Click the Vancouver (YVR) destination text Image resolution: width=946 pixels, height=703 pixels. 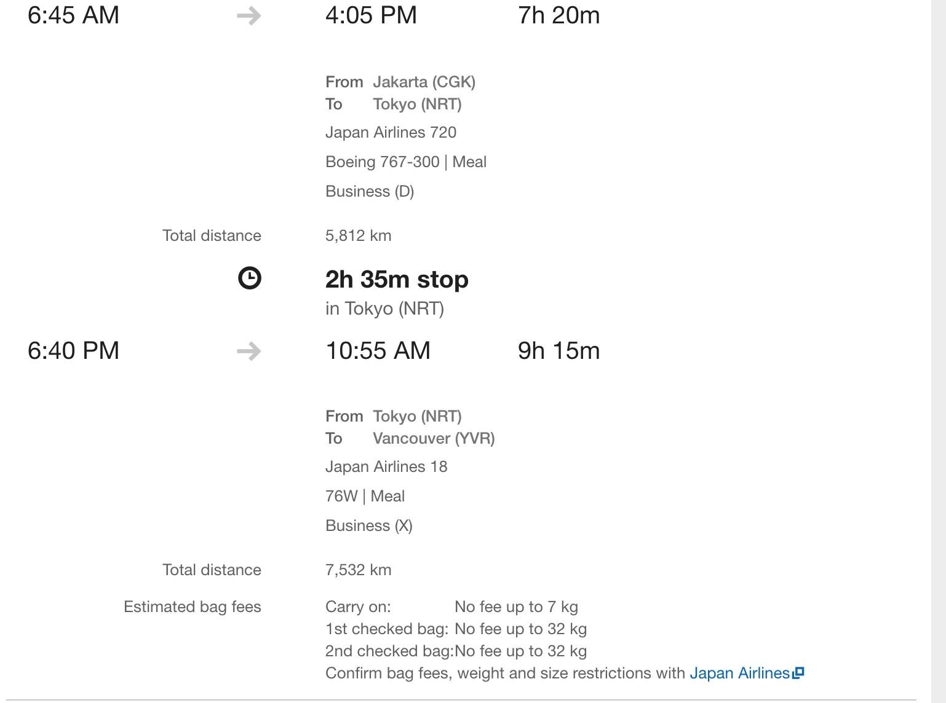pyautogui.click(x=434, y=439)
